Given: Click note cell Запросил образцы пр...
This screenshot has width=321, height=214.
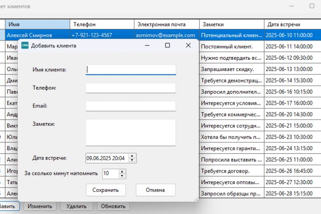Looking at the screenshot, I should point(232,193).
